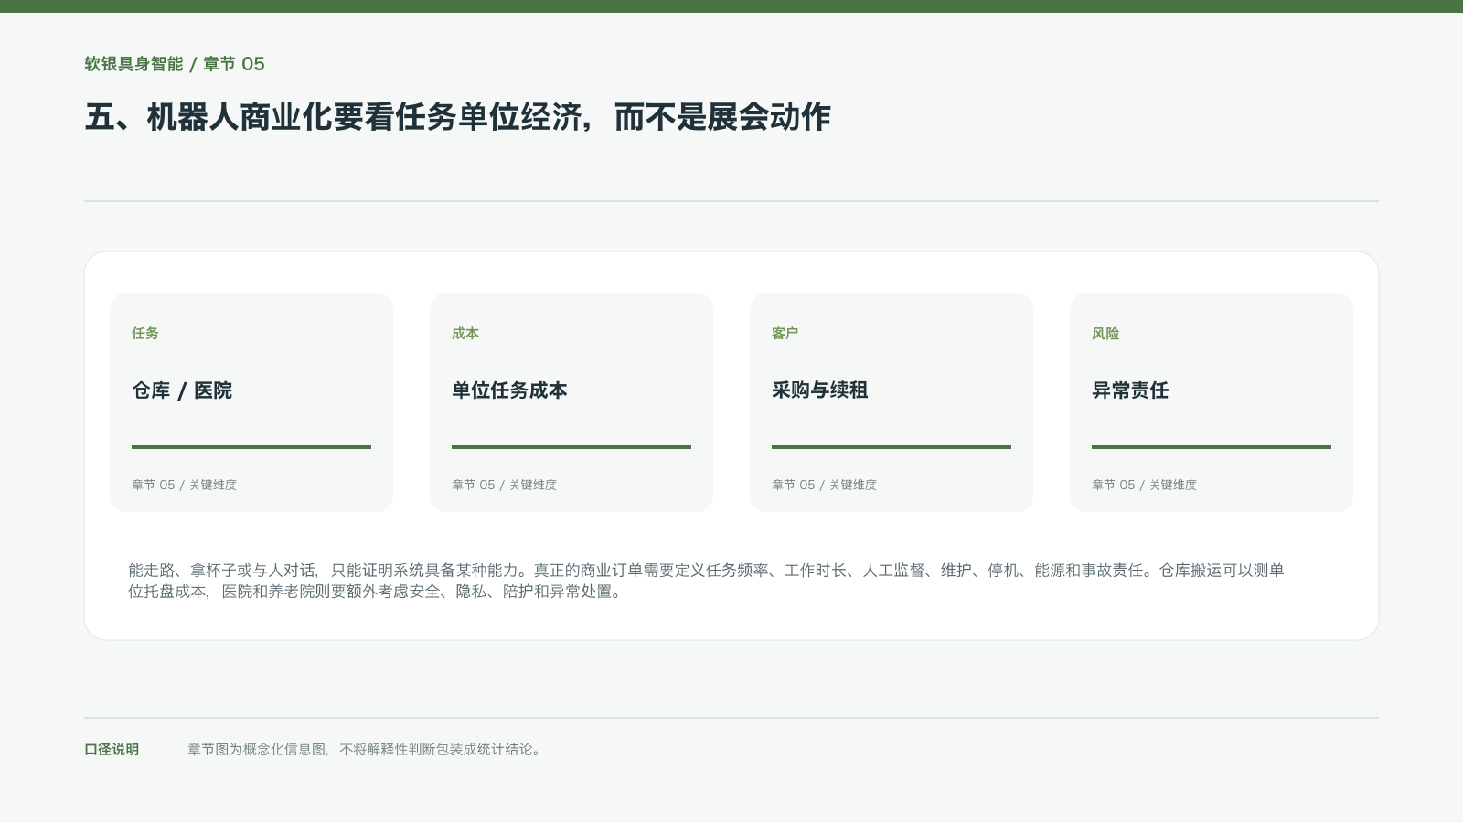Viewport: 1463px width, 823px height.
Task: Select the slide title starting "五、机器人商业化"
Action: (x=457, y=117)
